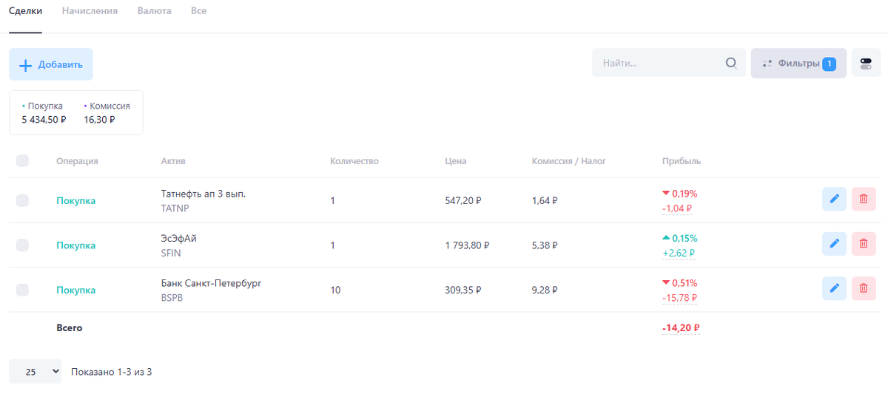The width and height of the screenshot is (888, 394).
Task: Click pencil icon for ЭсЭфАй SFIN trade
Action: [x=834, y=244]
